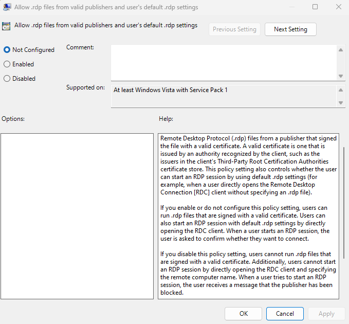The width and height of the screenshot is (349, 324).
Task: Click the 'Help:' label
Action: pyautogui.click(x=166, y=119)
